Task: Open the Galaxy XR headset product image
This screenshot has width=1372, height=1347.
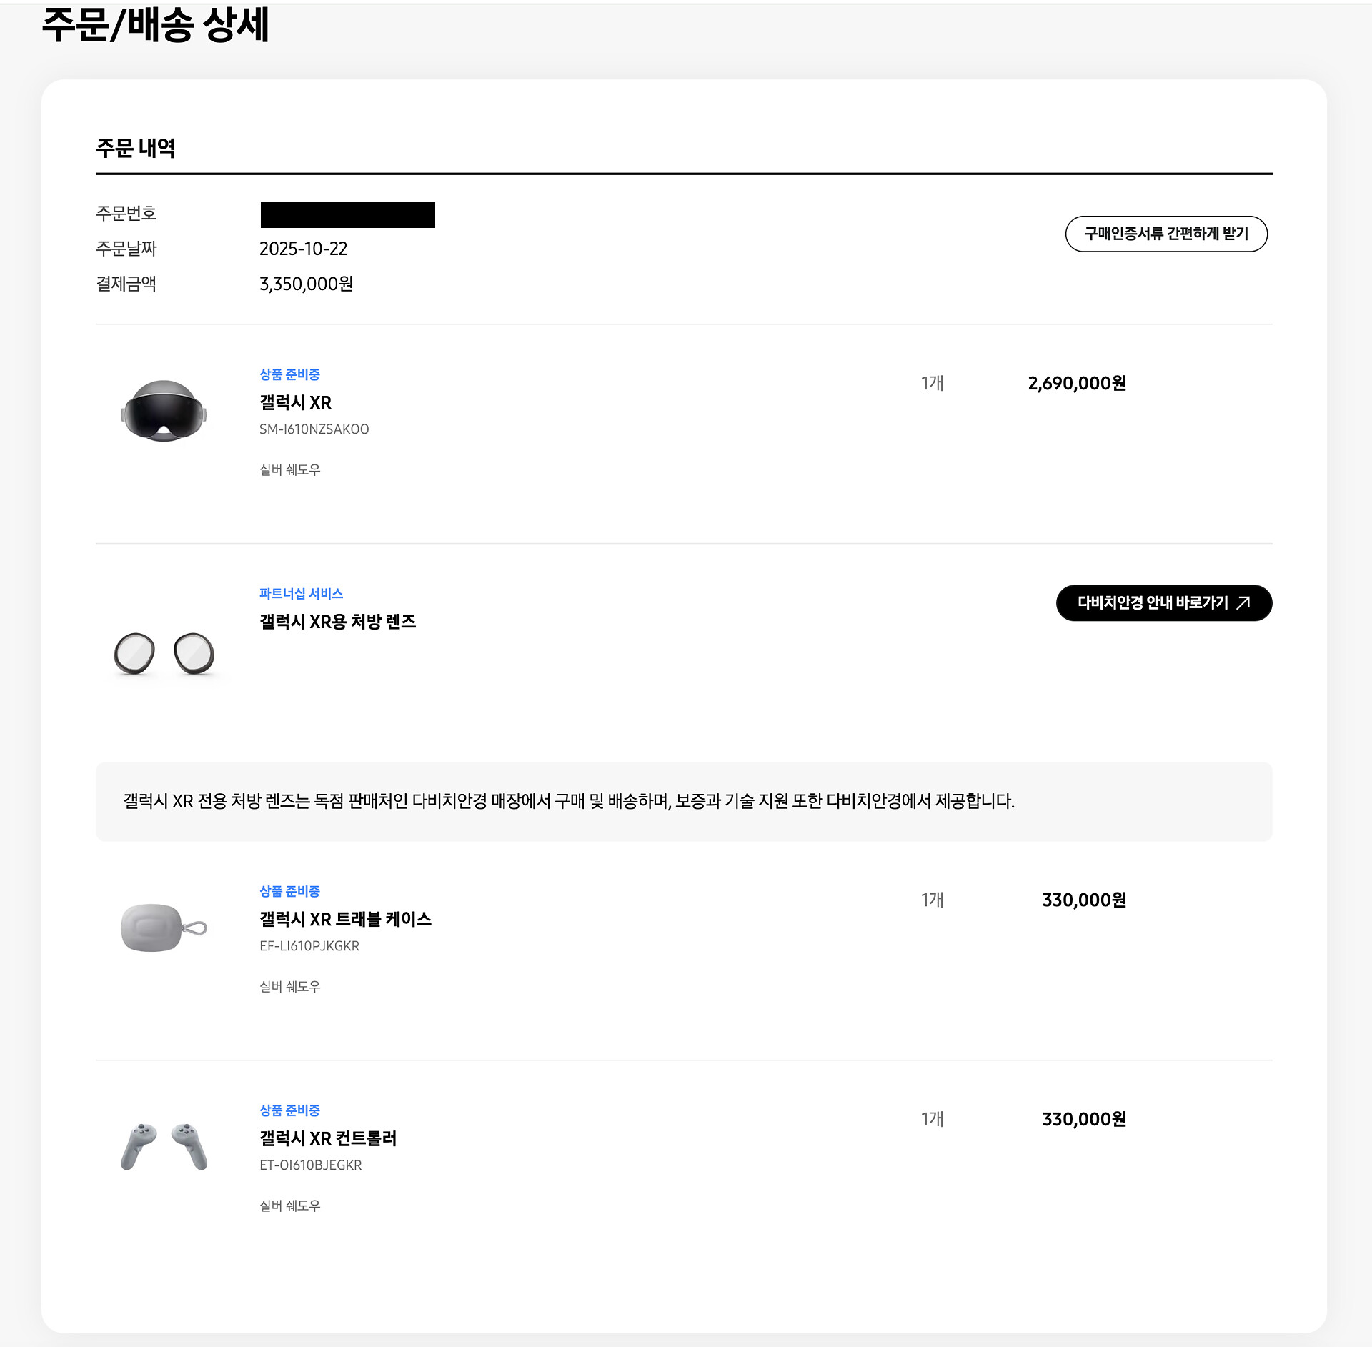Action: (x=164, y=411)
